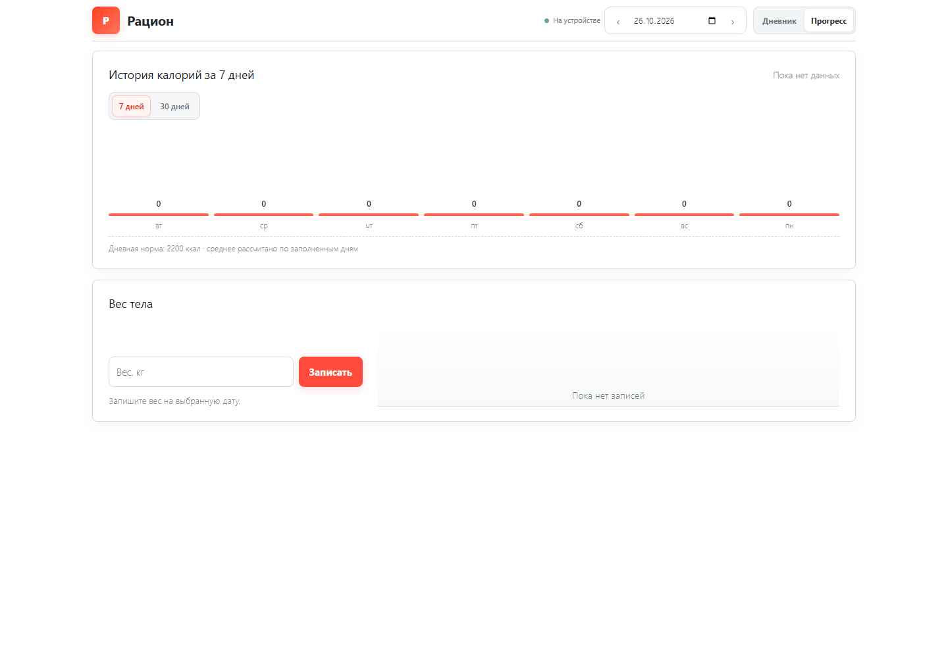
Task: Click the Вес тела heading
Action: coord(130,304)
